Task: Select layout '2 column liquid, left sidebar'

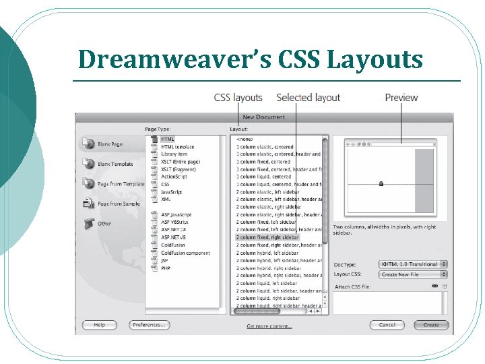Action: (x=267, y=283)
